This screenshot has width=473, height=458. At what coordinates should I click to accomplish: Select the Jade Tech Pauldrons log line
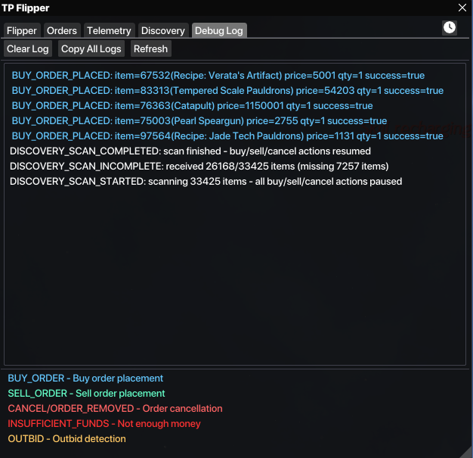pos(227,136)
